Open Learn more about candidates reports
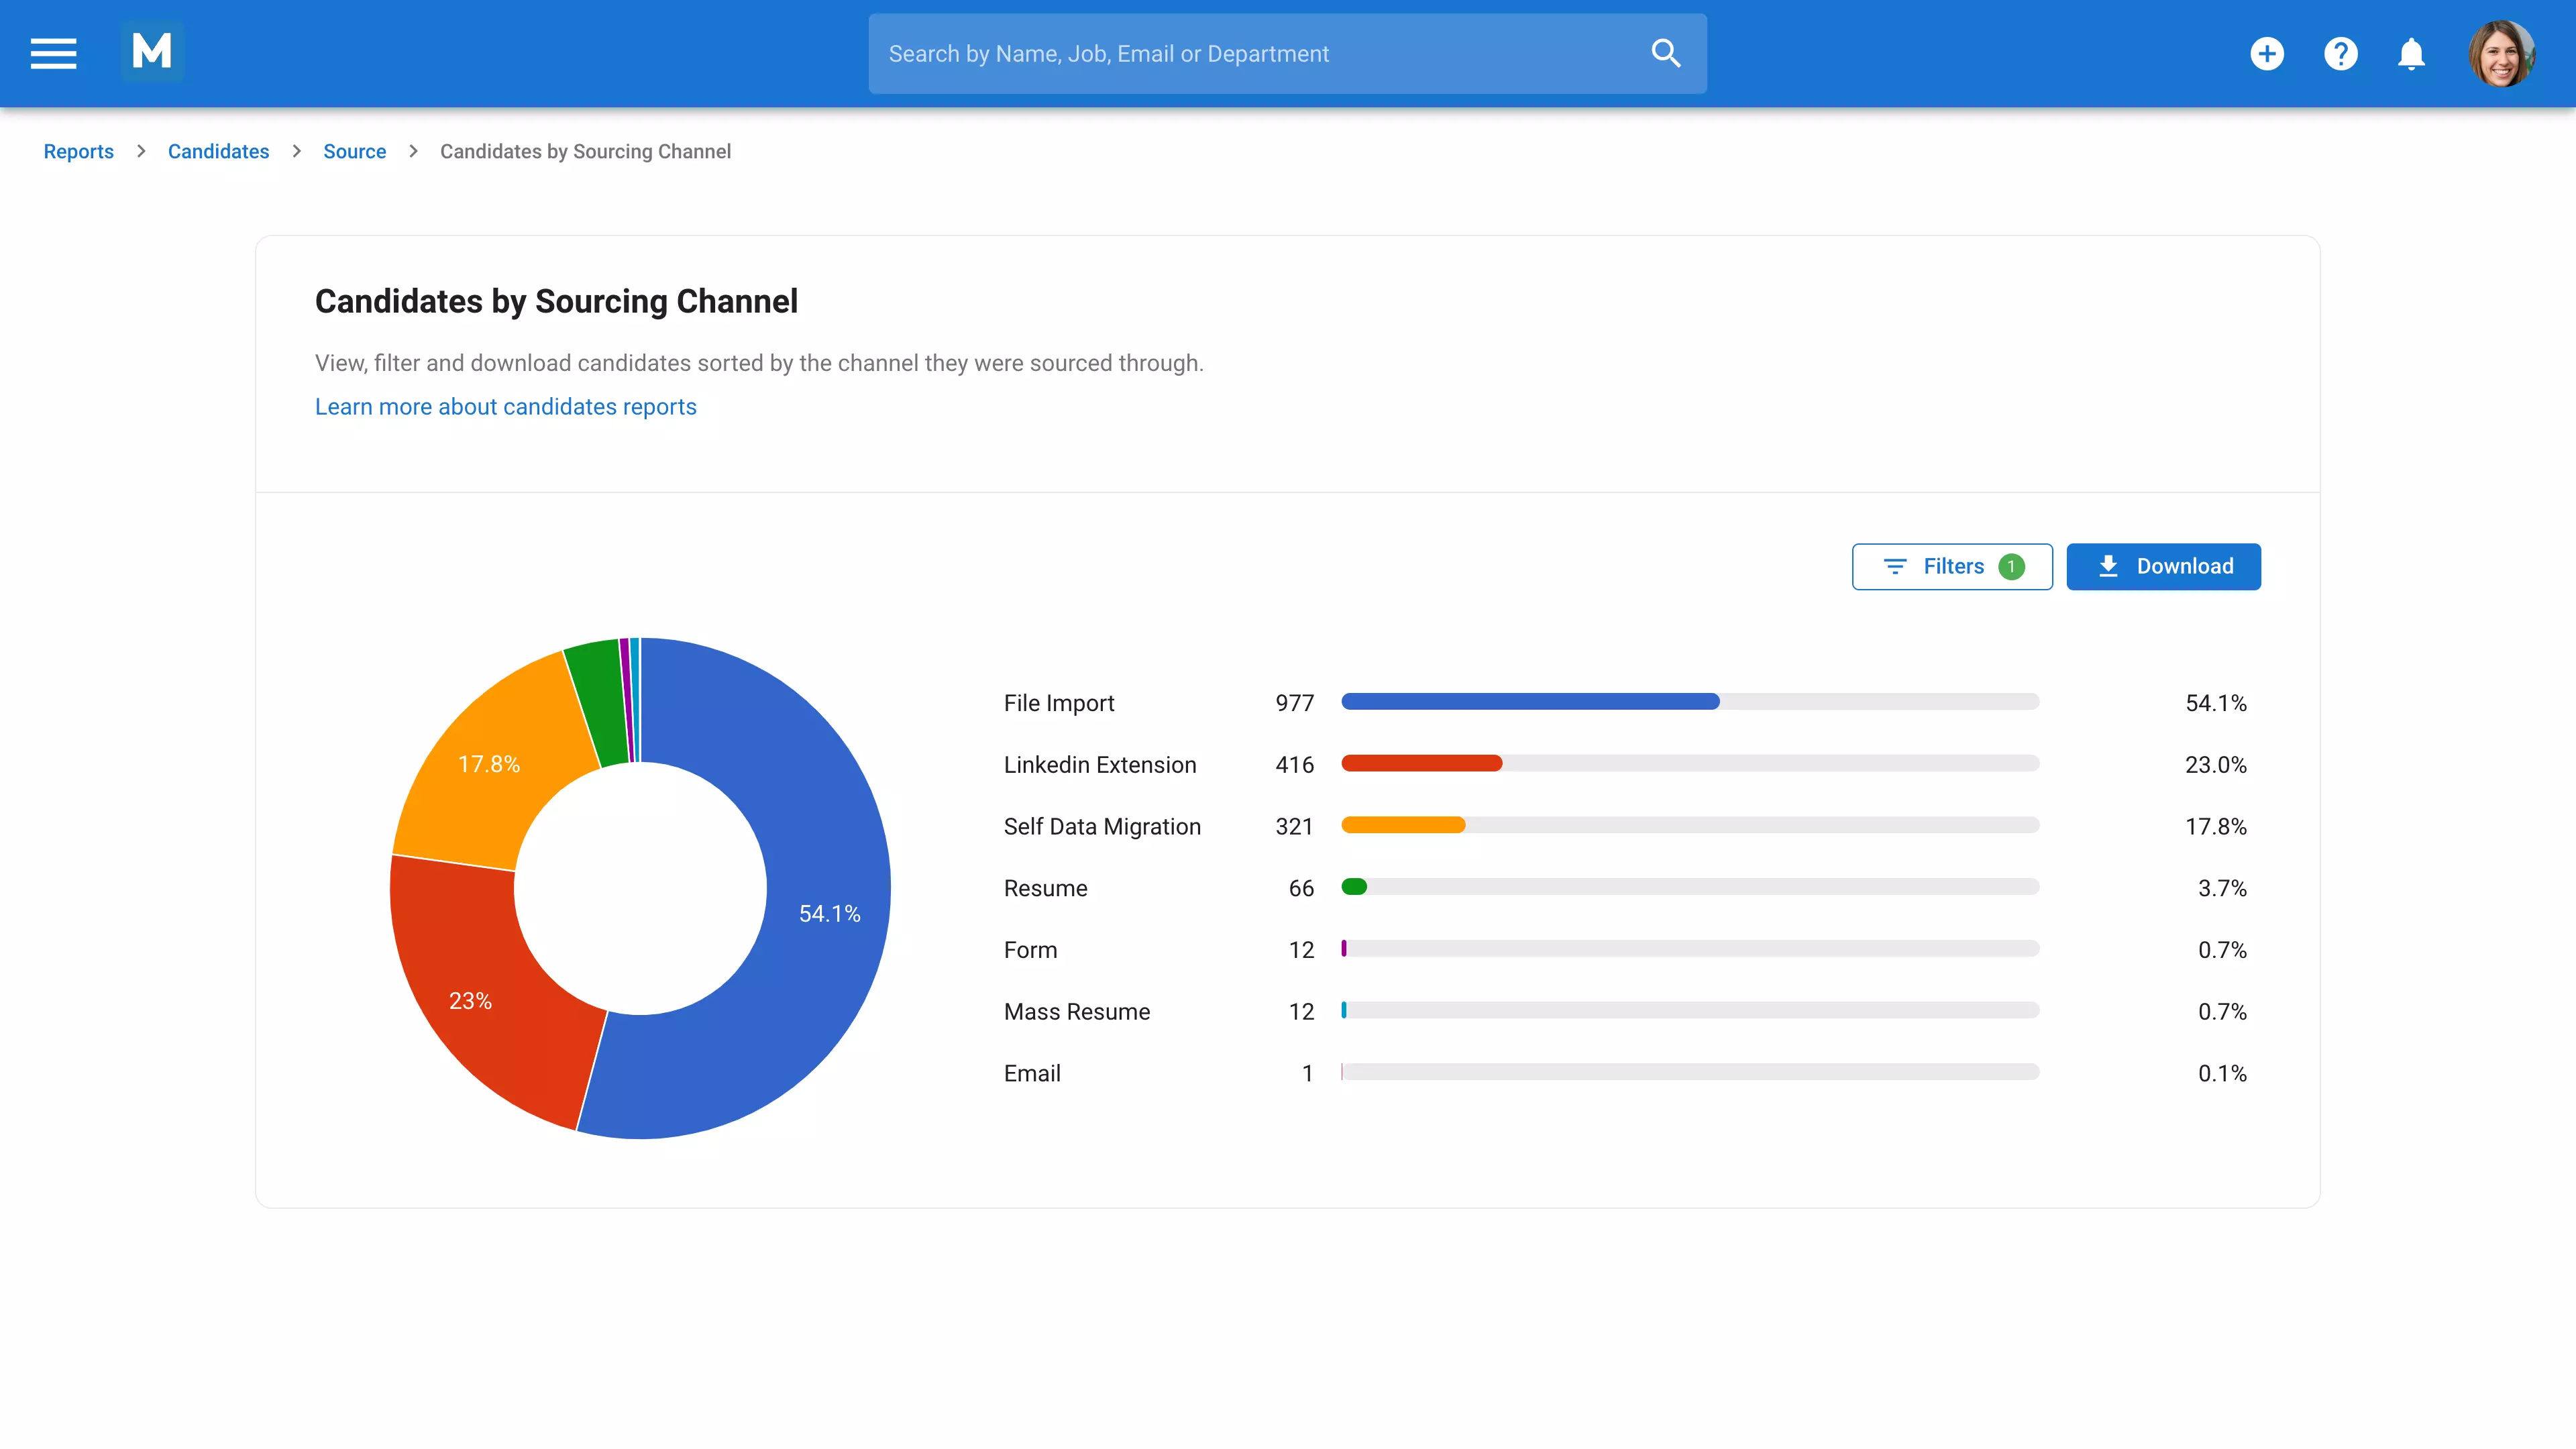Image resolution: width=2576 pixels, height=1449 pixels. (505, 407)
